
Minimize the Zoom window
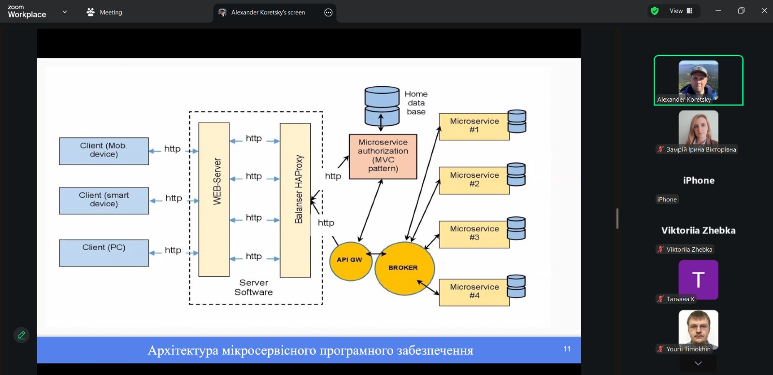tap(718, 11)
